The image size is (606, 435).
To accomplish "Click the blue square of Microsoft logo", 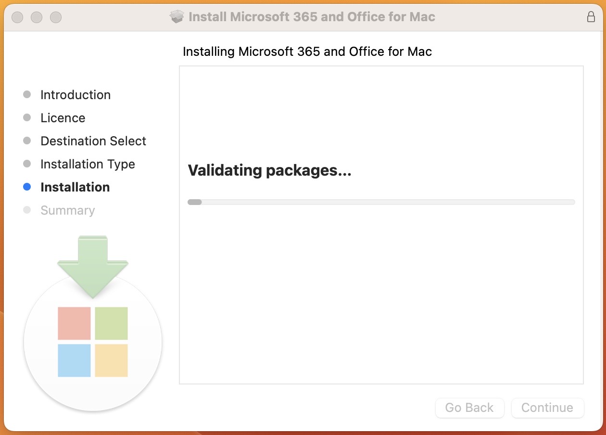I will coord(74,360).
